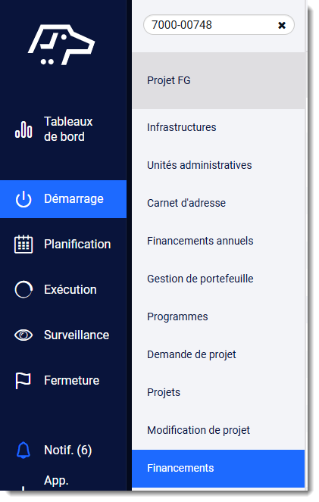Select the Démarrage power icon
This screenshot has width=319, height=502.
23,199
